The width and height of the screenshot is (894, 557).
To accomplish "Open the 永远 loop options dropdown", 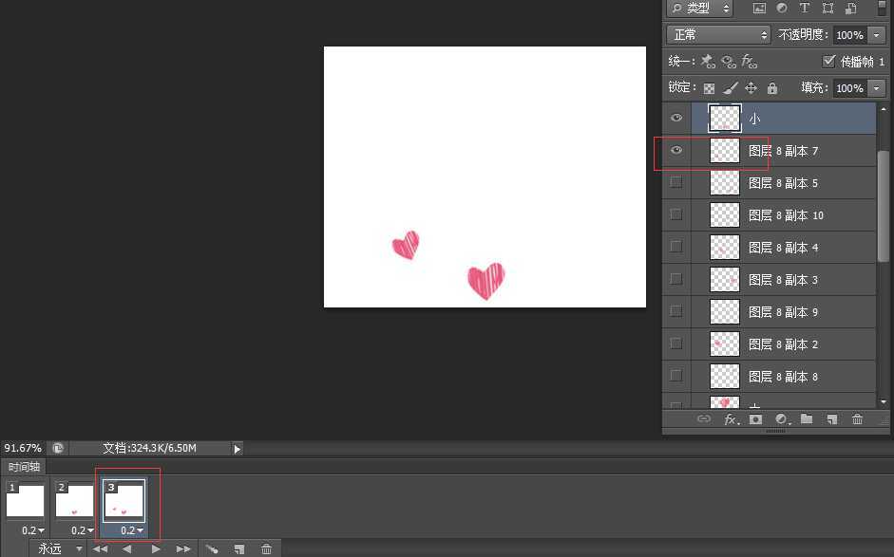I will tap(59, 548).
